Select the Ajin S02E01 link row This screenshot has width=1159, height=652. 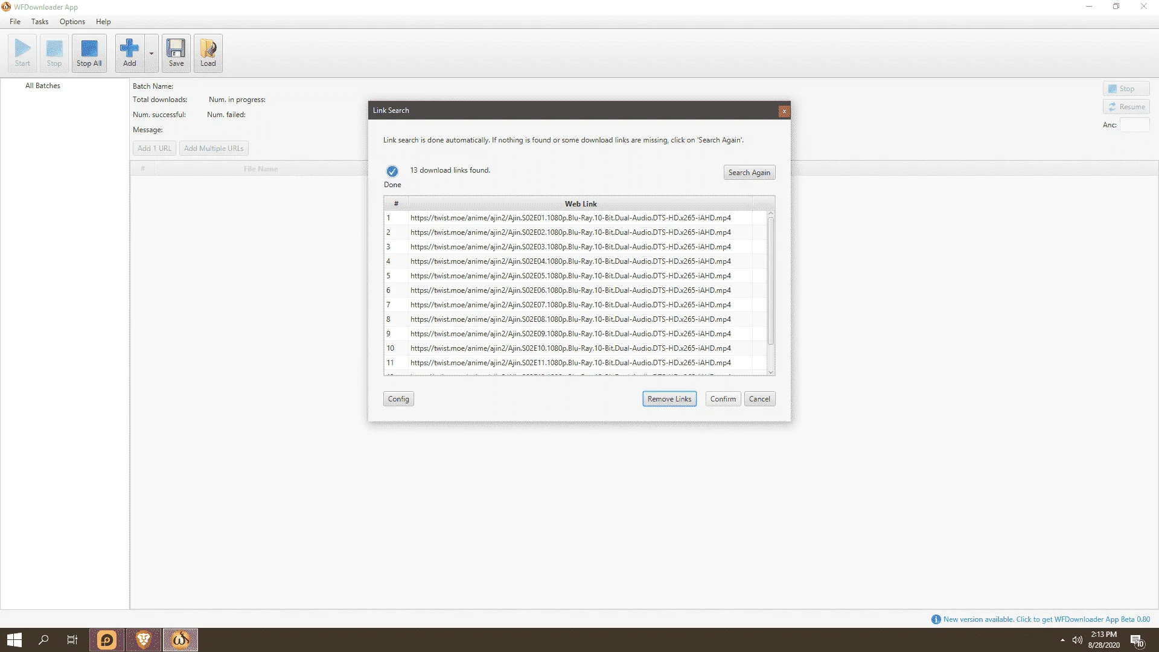(x=575, y=218)
